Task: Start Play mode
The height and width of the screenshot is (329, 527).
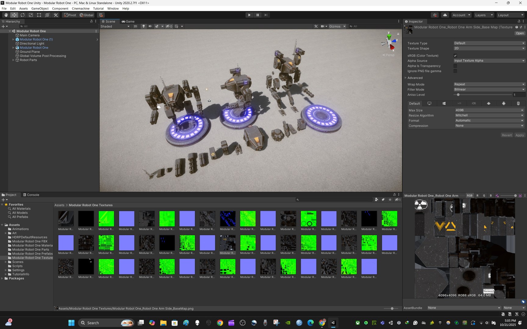Action: (x=249, y=15)
